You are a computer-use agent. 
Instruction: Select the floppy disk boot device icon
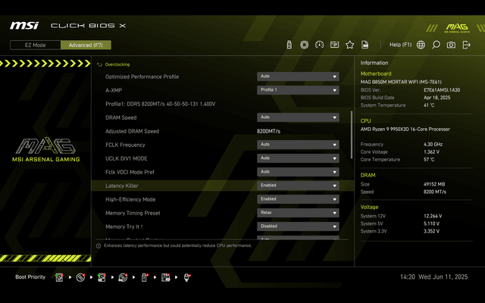(165, 277)
